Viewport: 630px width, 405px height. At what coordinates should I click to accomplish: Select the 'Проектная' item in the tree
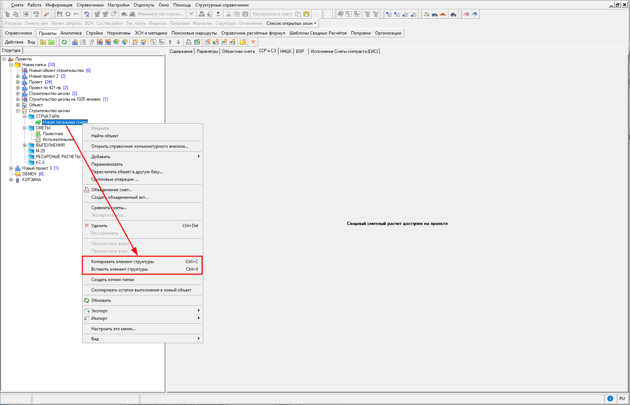(x=52, y=134)
